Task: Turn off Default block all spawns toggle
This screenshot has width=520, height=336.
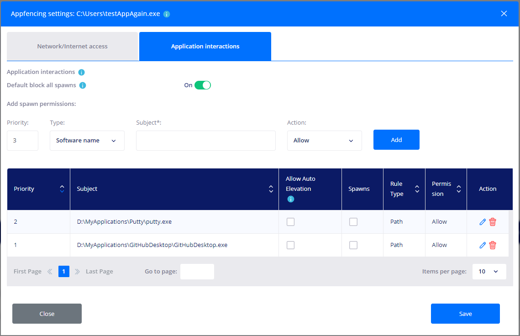Action: 202,85
